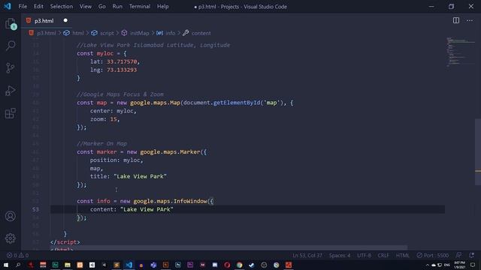Click the 'google.maps.Marker' text
The width and height of the screenshot is (481, 270).
point(171,151)
